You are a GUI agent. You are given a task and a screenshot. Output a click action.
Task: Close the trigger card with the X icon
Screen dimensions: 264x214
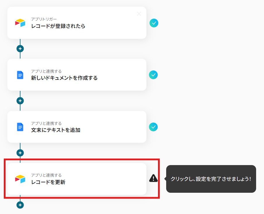click(139, 14)
